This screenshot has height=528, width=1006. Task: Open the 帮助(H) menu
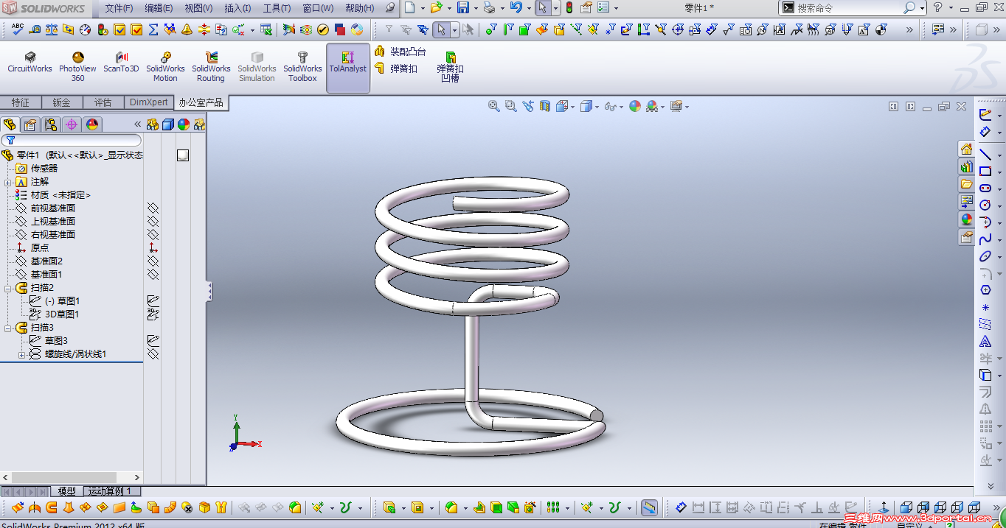(x=359, y=8)
